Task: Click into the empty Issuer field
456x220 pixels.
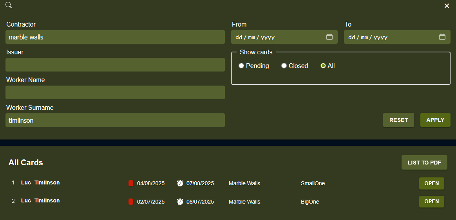Action: click(115, 65)
